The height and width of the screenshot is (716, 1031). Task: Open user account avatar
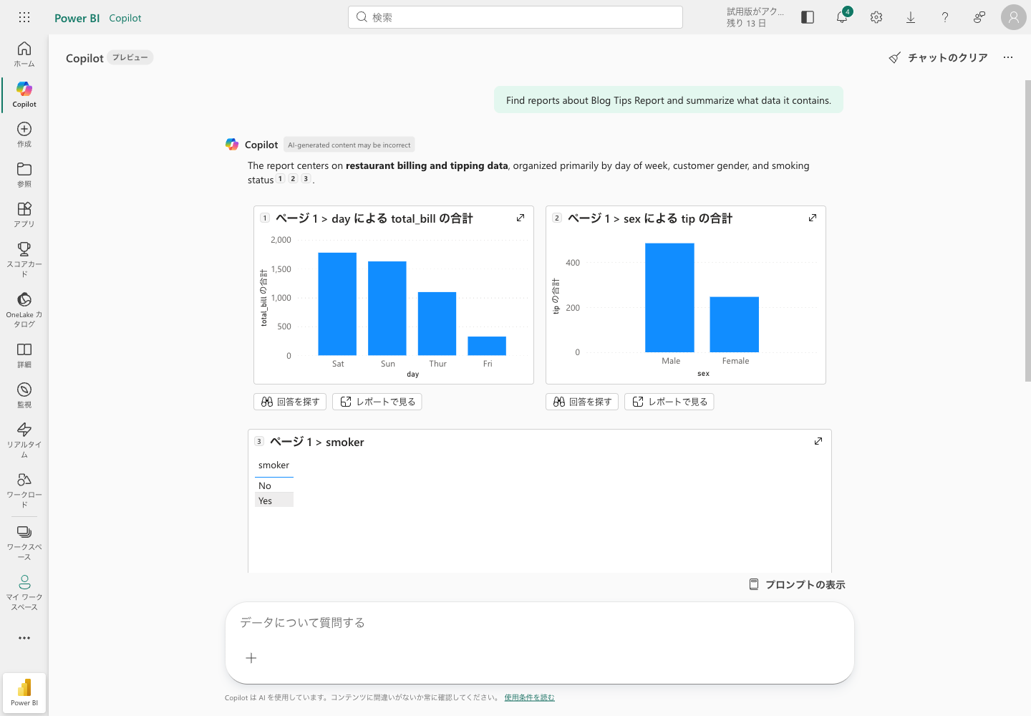click(x=1014, y=17)
